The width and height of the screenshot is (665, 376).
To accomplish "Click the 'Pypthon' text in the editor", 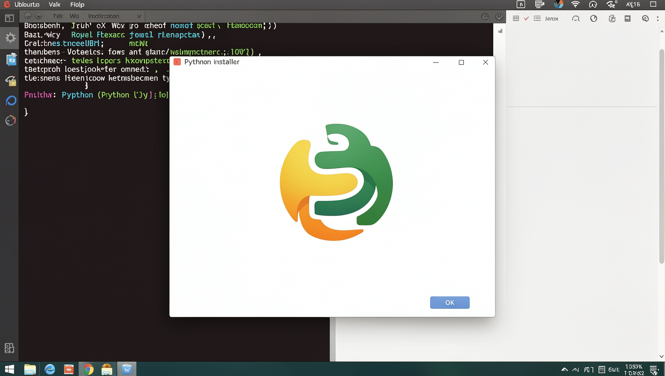I will pyautogui.click(x=77, y=95).
